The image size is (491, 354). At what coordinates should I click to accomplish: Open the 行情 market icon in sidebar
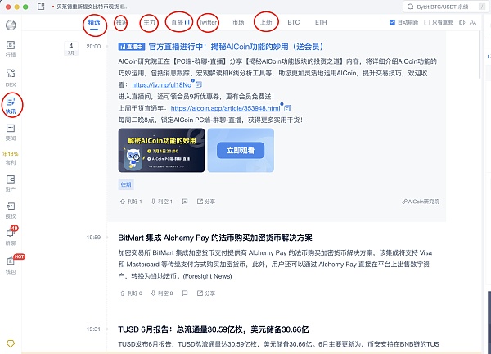pyautogui.click(x=11, y=48)
